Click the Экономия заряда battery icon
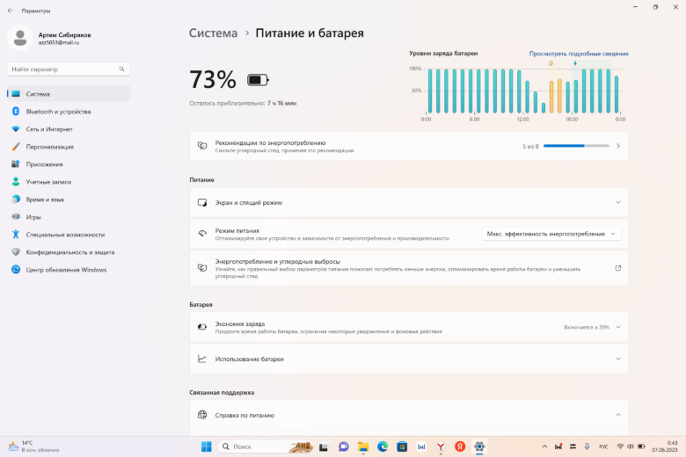Image resolution: width=686 pixels, height=457 pixels. 202,327
